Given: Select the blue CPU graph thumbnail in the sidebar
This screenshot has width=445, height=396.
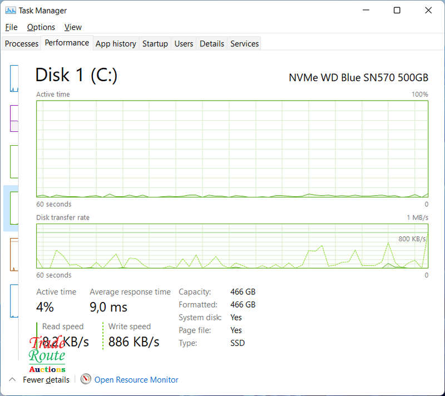Looking at the screenshot, I should 14,78.
